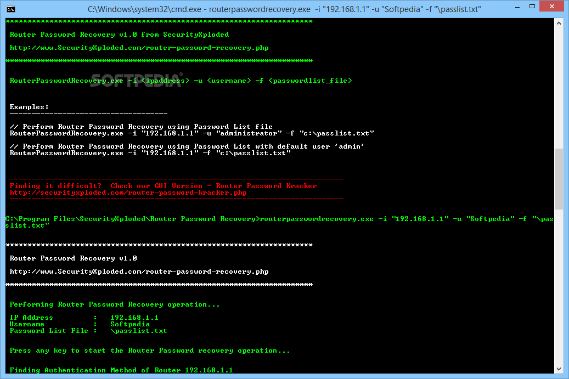This screenshot has height=379, width=569.
Task: Click the red router-password-kracker.php URL
Action: tap(128, 193)
